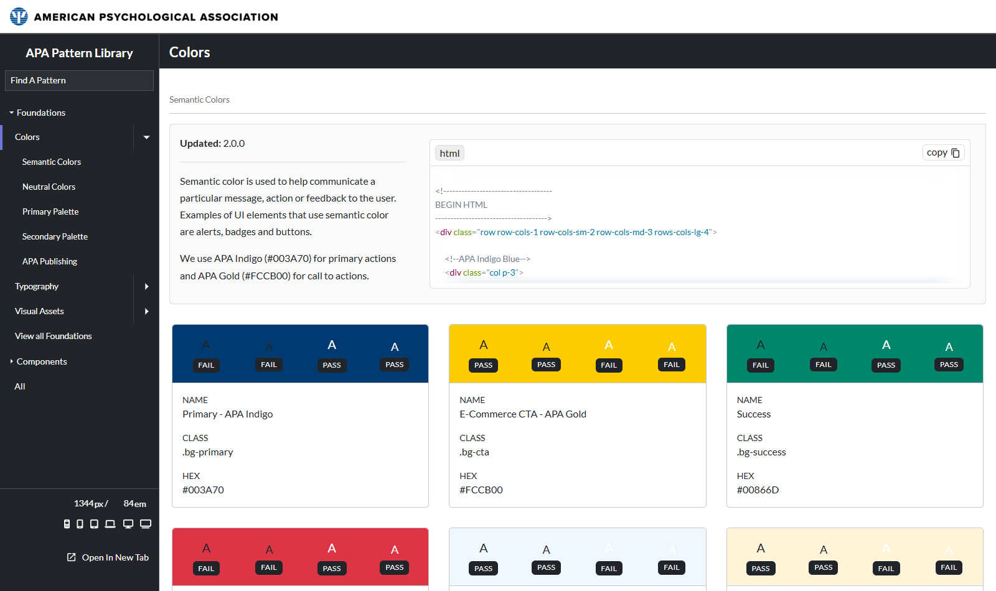The height and width of the screenshot is (591, 996).
Task: Select View all Foundations
Action: click(x=54, y=336)
